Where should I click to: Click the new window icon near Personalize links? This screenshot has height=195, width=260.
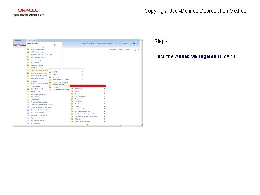[135, 49]
